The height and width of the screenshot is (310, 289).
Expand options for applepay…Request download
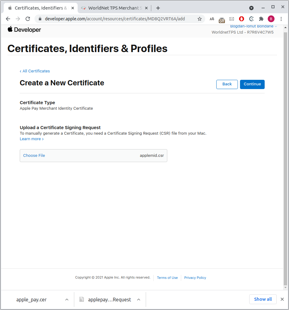[x=139, y=300]
